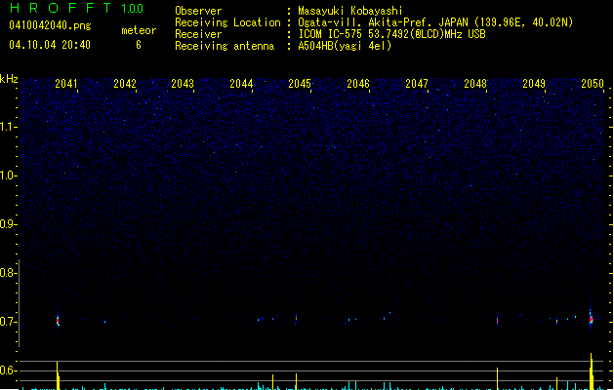Click the 0.9 kHz axis label
614x390 pixels.
pyautogui.click(x=8, y=224)
